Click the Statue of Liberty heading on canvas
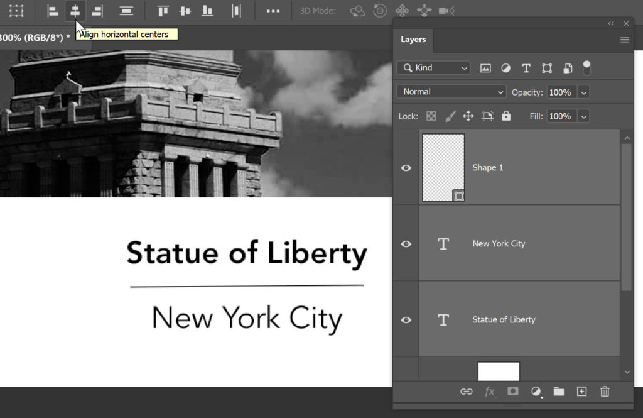Image resolution: width=643 pixels, height=418 pixels. pos(247,254)
